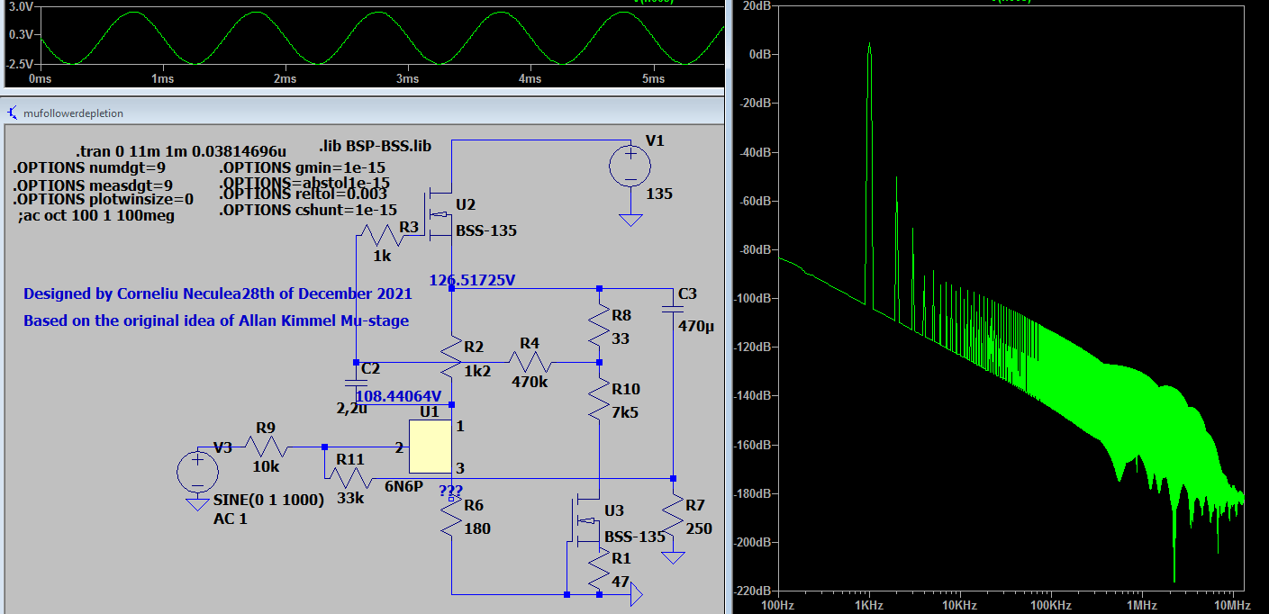Screen dimensions: 1269x614
Task: Click the -220dB label on FFT axis
Action: click(751, 591)
